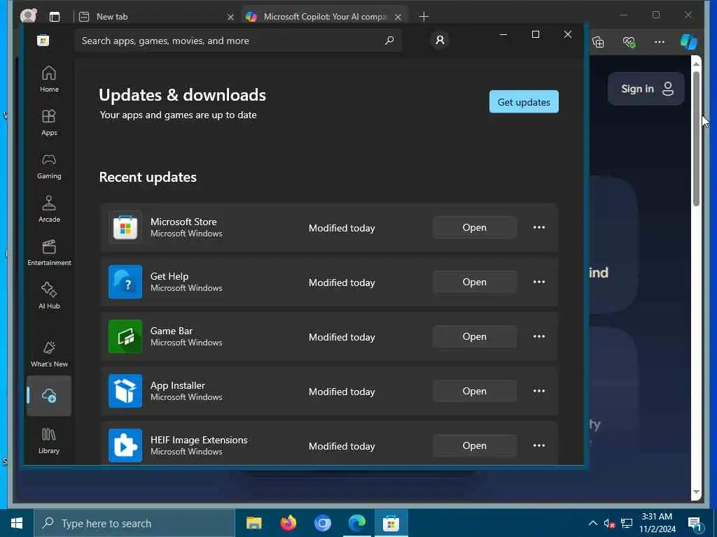Open Edge Browser essentials heart icon

(x=629, y=42)
